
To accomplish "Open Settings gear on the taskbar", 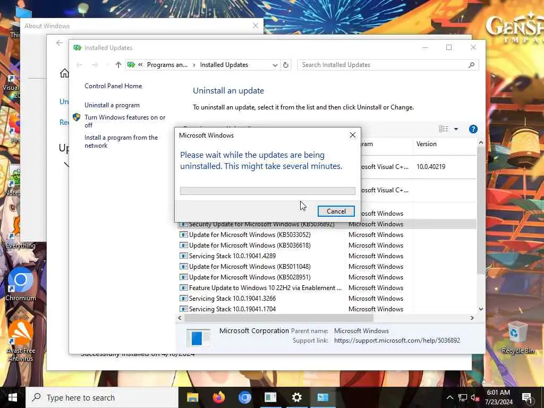I will 296,397.
